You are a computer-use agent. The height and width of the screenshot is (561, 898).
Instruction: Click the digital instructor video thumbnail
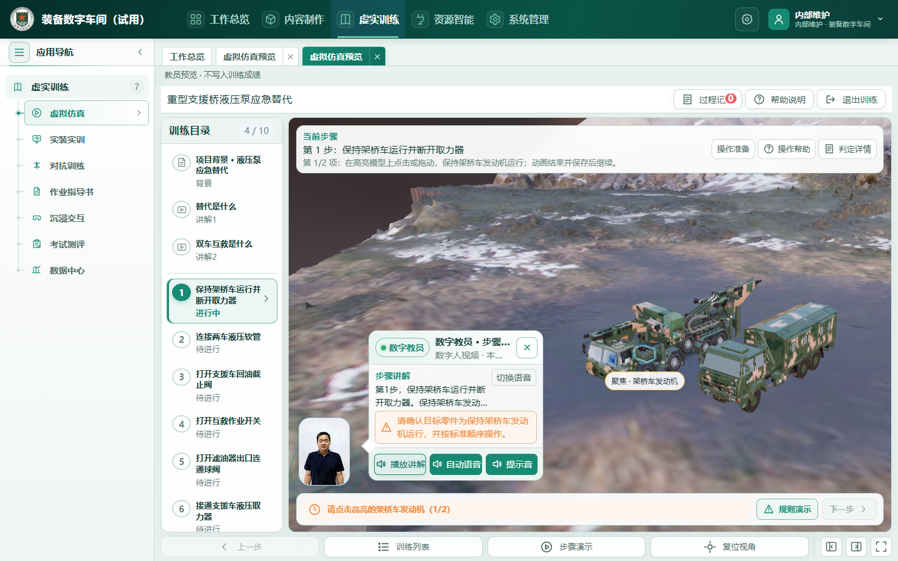click(324, 452)
